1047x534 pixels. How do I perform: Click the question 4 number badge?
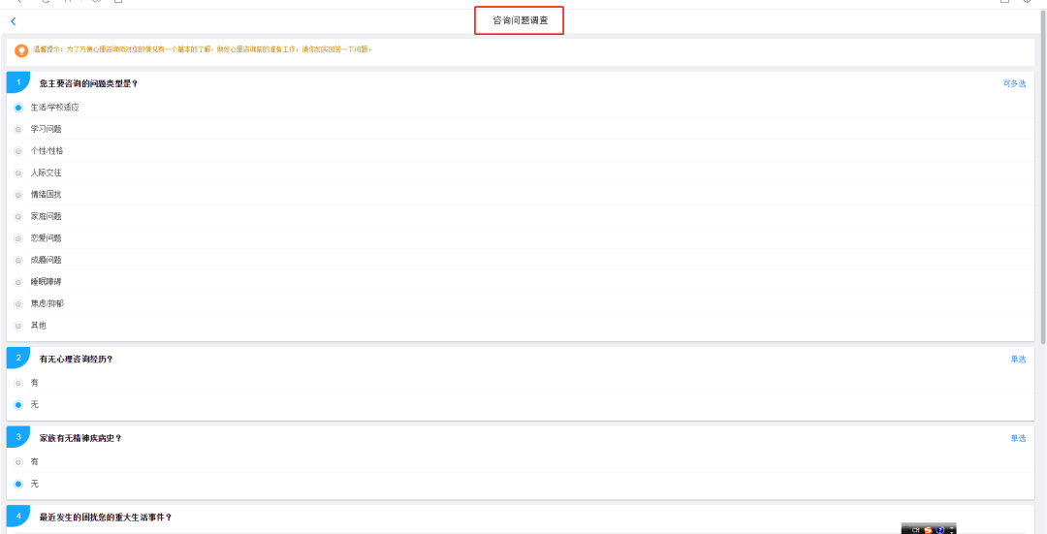tap(18, 517)
